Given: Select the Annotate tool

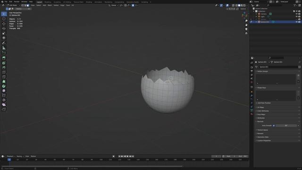Looking at the screenshot, I should pyautogui.click(x=4, y=43).
